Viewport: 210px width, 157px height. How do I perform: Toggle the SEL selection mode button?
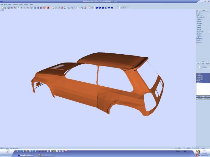tap(203, 63)
